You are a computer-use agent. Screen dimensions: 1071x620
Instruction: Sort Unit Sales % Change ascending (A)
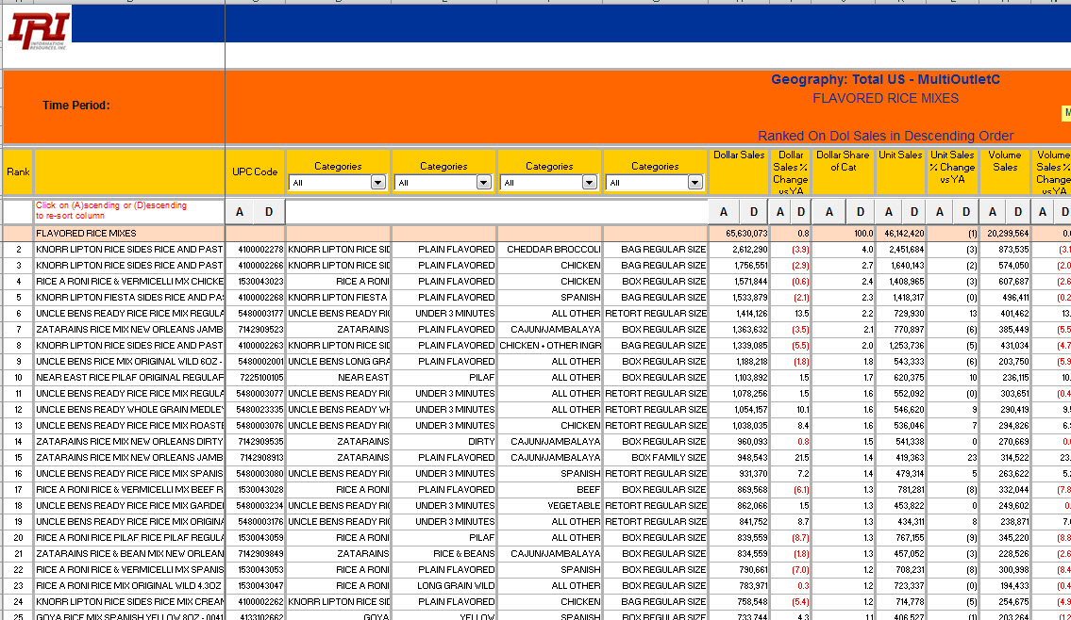pos(940,212)
